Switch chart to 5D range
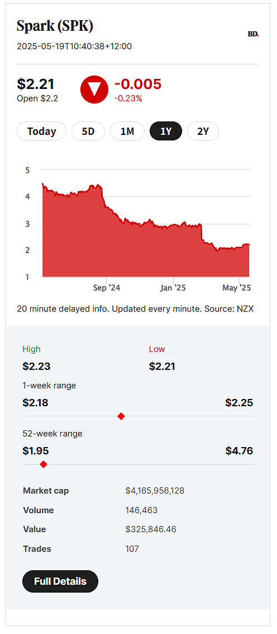Screen dimensions: 277x634 coord(88,131)
